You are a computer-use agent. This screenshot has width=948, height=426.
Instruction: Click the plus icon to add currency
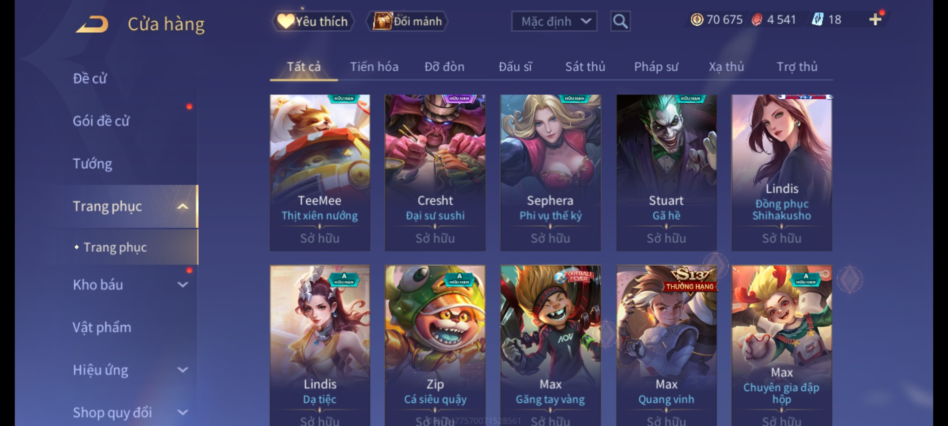[x=876, y=19]
